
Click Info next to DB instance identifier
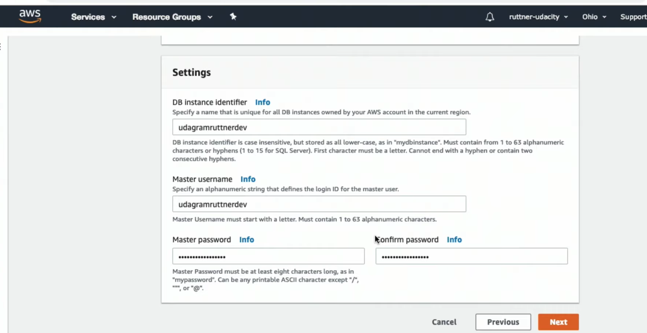[263, 102]
